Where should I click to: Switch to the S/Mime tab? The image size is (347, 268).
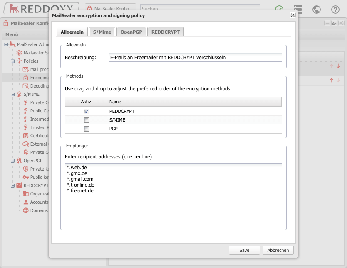[x=102, y=32]
